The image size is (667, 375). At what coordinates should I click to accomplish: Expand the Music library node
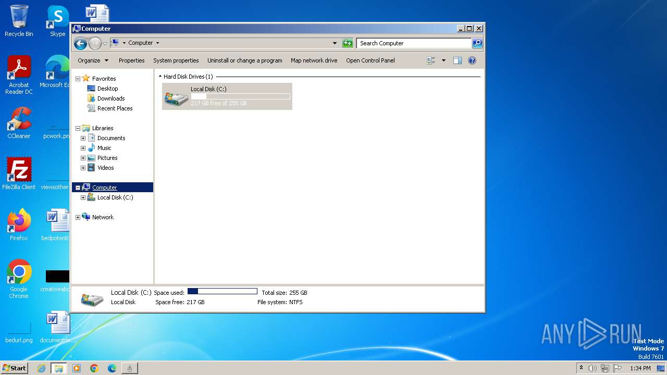(83, 148)
